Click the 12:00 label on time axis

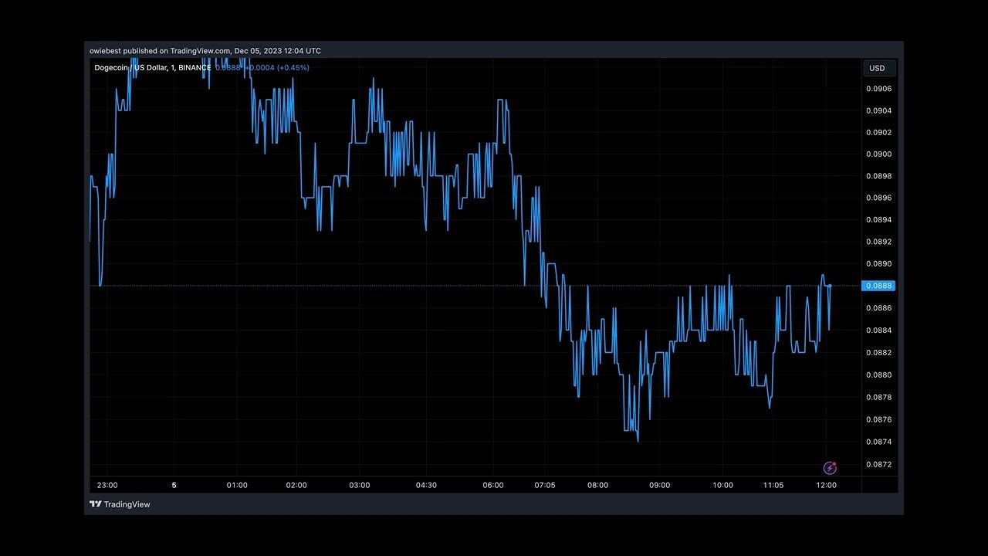coord(826,485)
